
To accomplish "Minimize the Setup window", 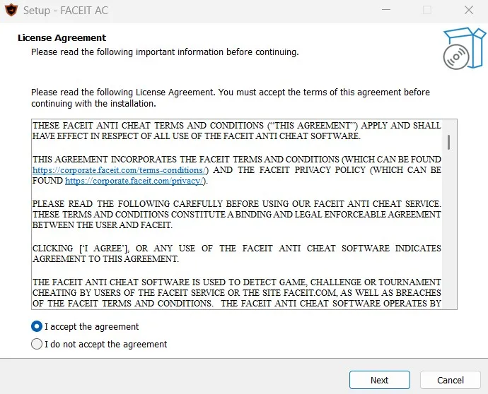I will click(x=386, y=10).
